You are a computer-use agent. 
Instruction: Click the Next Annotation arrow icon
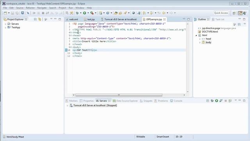coord(144,13)
